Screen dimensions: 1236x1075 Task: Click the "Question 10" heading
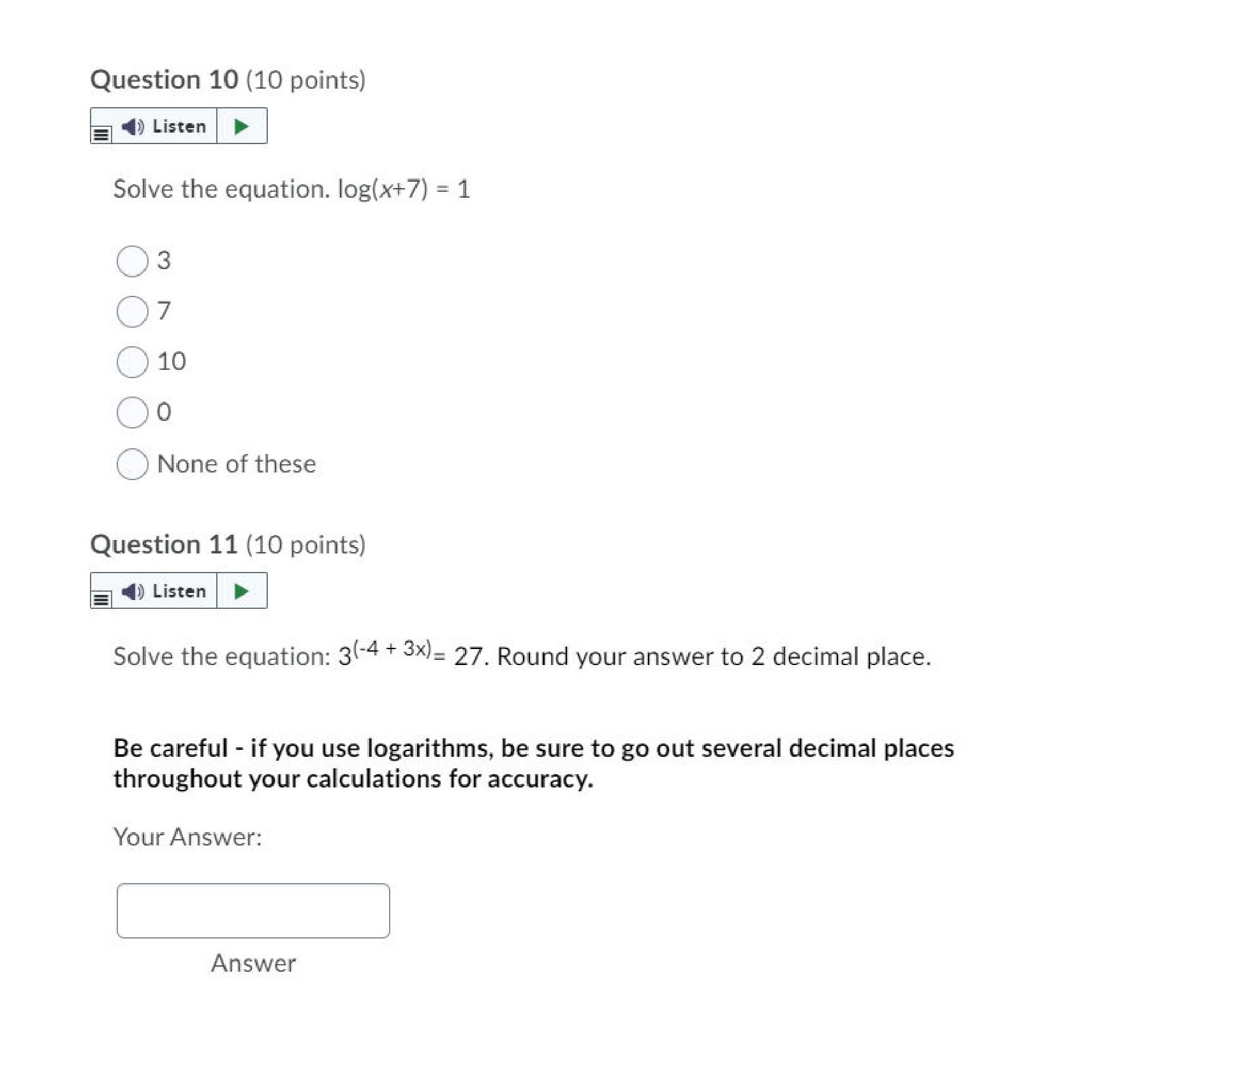point(165,80)
